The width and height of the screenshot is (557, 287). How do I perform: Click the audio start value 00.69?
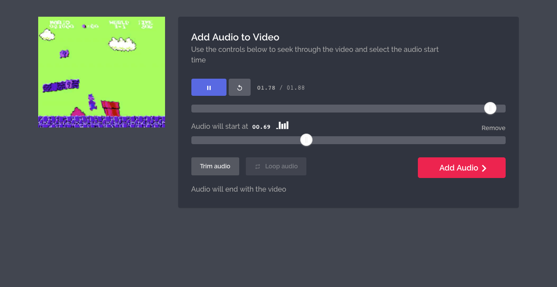261,127
